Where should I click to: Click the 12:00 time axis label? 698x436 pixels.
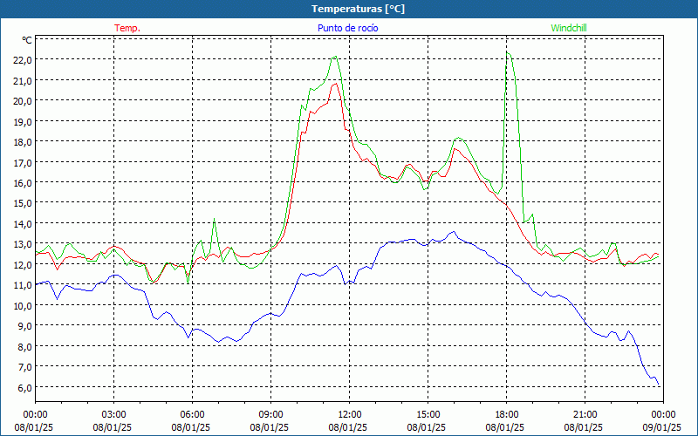[x=350, y=415]
